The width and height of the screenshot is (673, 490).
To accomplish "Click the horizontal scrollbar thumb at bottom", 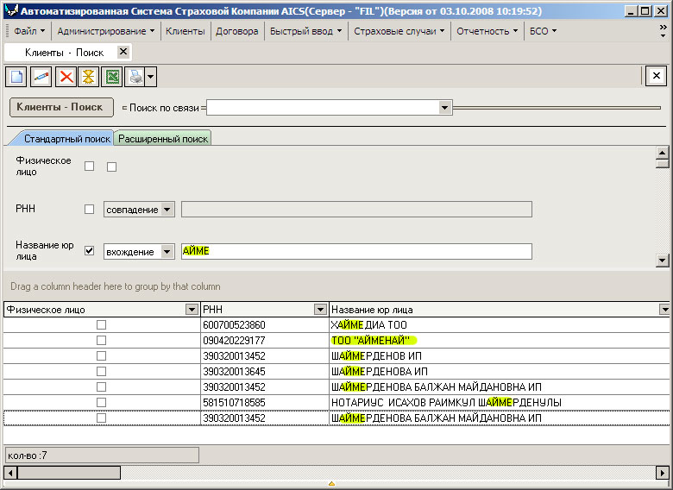I will pyautogui.click(x=69, y=473).
